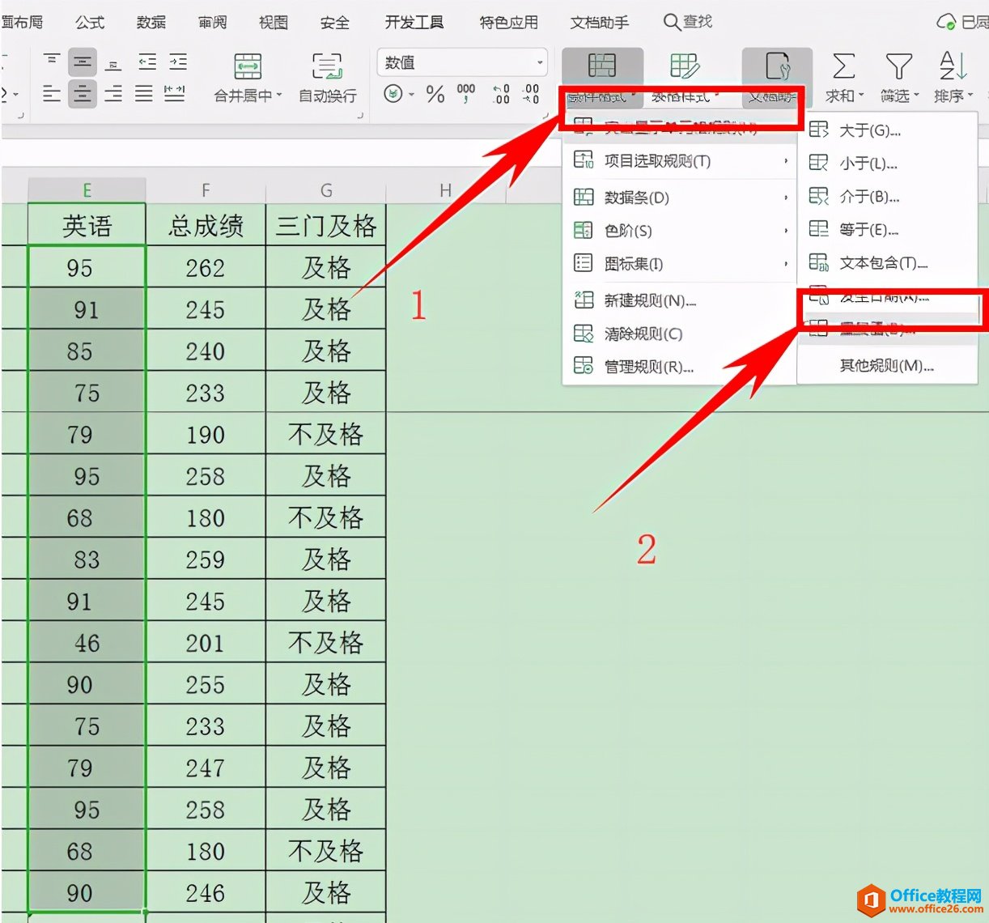Image resolution: width=989 pixels, height=923 pixels.
Task: Expand the 图标集(I) submenu
Action: pos(680,264)
